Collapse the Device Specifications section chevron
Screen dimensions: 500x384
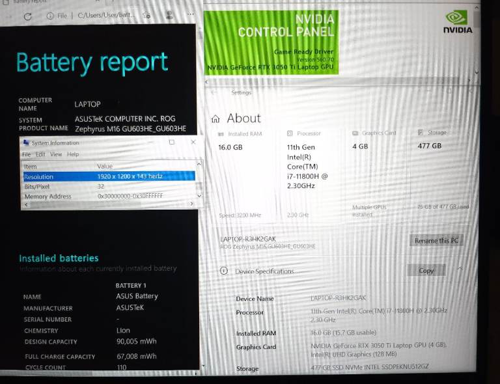click(x=460, y=269)
